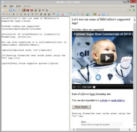Viewport: 137px width, 132px height.
Task: Create a new document with the blank page icon
Action: (3, 10)
